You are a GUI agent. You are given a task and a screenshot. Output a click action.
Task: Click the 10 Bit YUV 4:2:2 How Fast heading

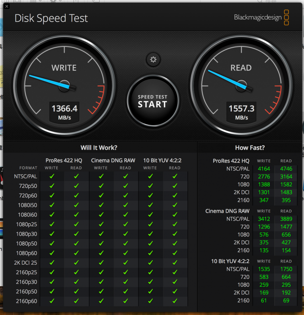(x=231, y=261)
